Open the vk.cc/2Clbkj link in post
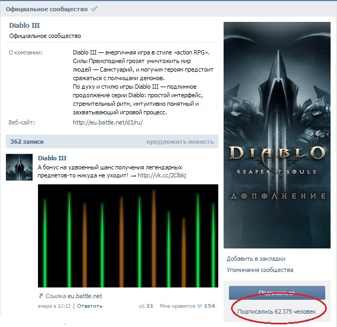The width and height of the screenshot is (337, 327). click(162, 175)
